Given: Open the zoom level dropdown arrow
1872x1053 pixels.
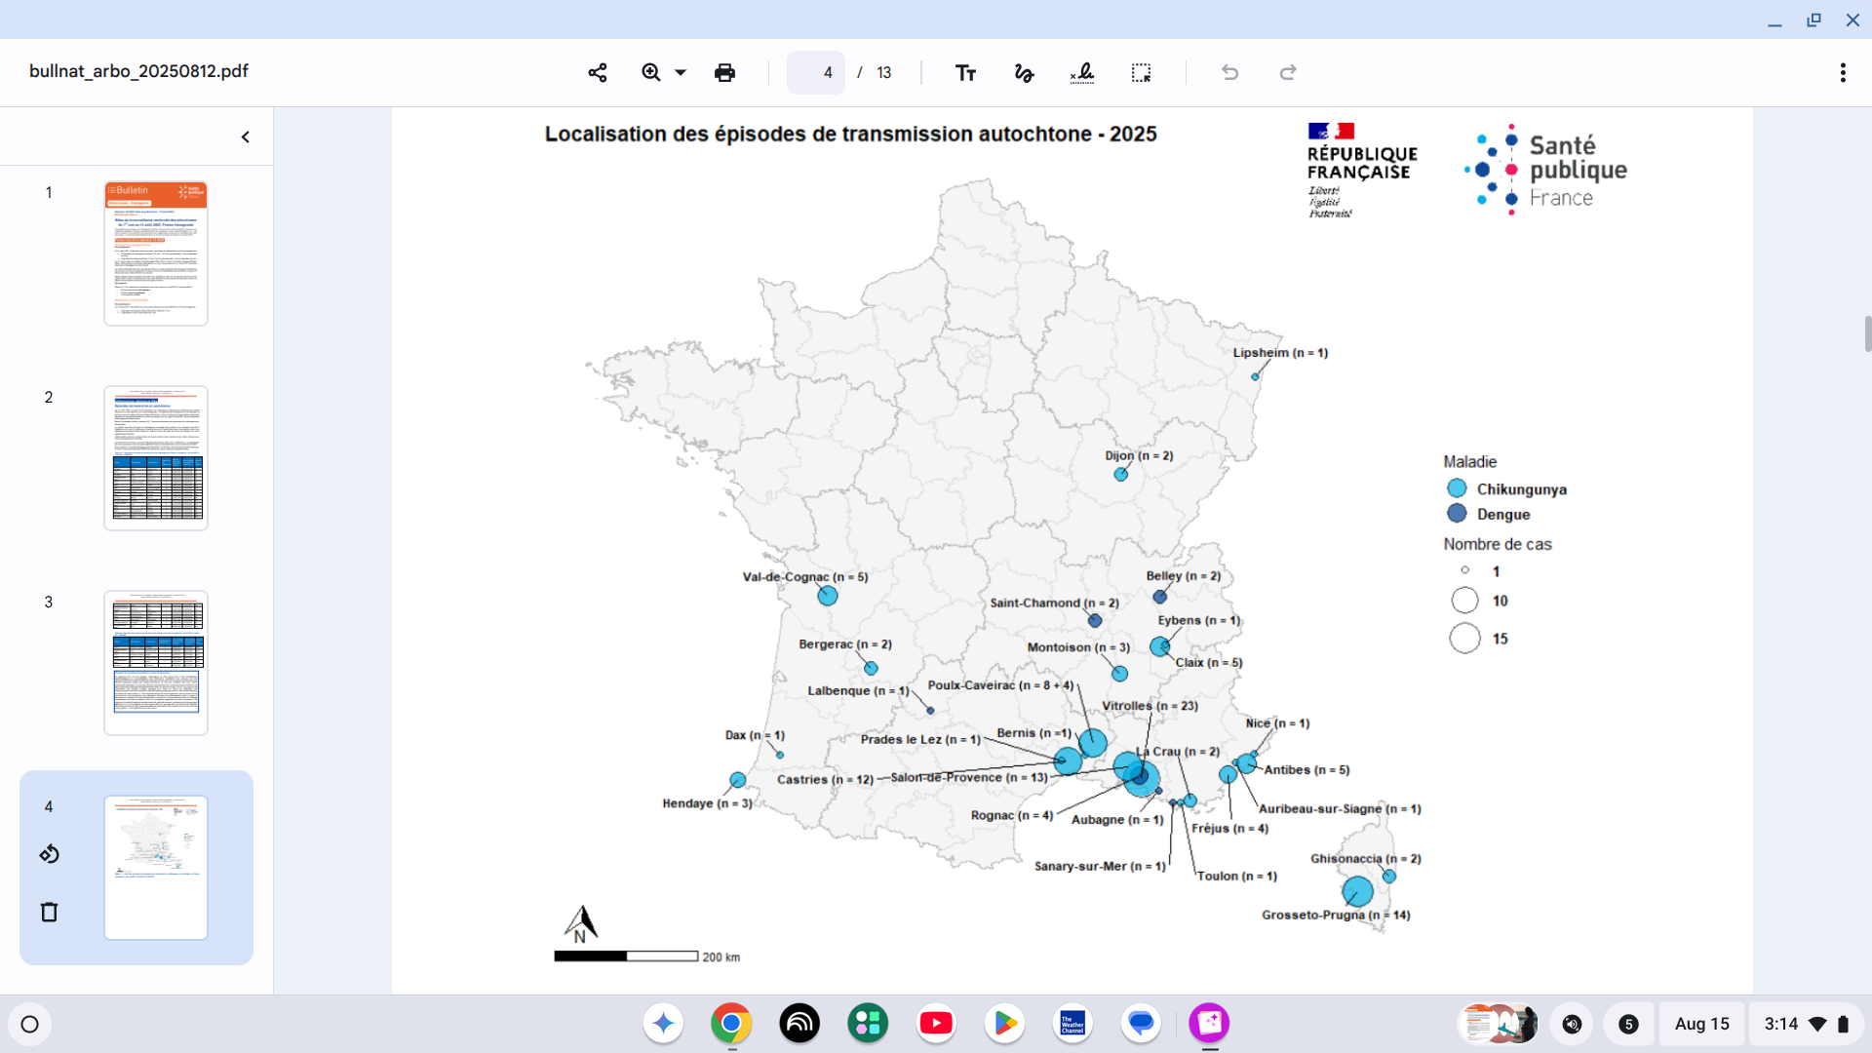Looking at the screenshot, I should pyautogui.click(x=681, y=72).
